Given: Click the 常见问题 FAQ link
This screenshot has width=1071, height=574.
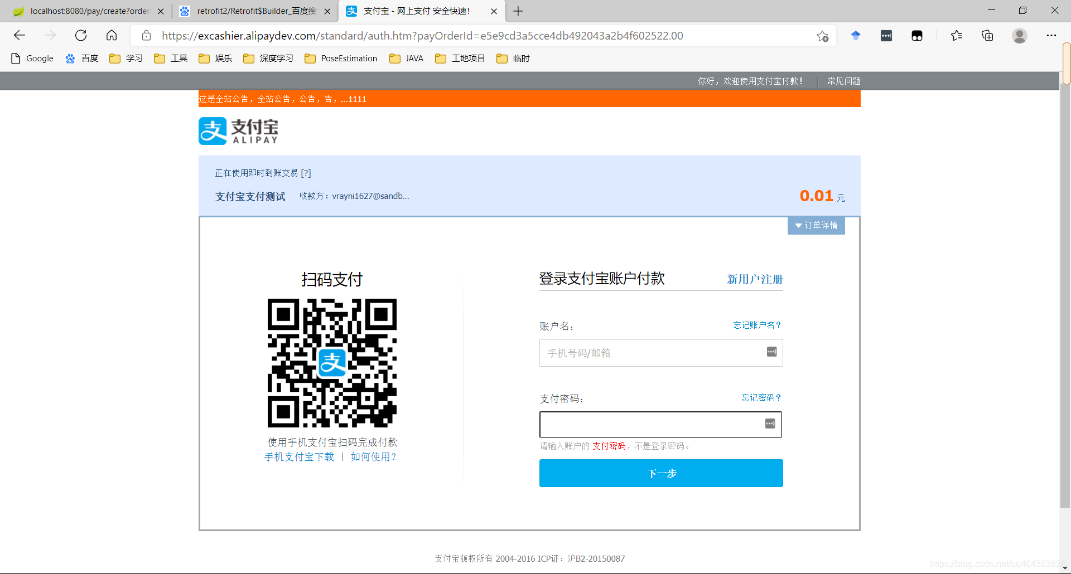Looking at the screenshot, I should 843,81.
